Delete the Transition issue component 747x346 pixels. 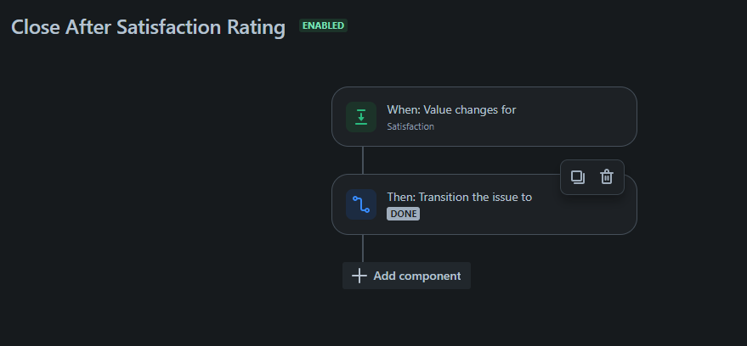coord(607,177)
